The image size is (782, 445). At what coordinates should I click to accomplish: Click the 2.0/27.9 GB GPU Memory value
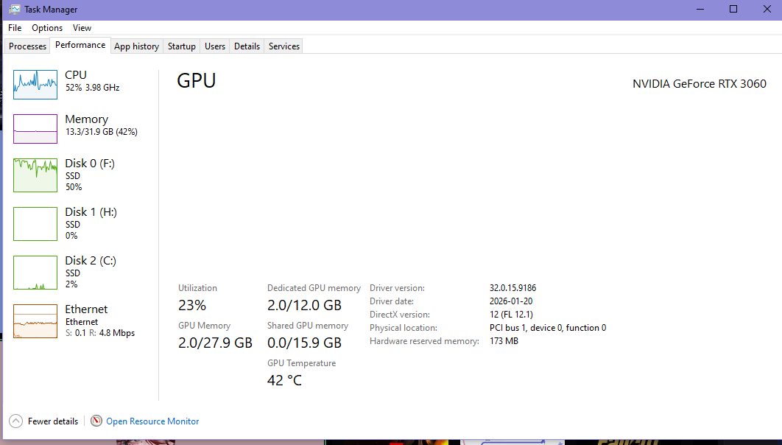[215, 343]
